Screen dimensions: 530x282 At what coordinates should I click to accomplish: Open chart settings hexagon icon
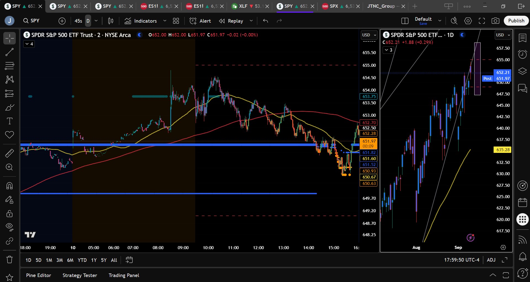click(x=468, y=21)
